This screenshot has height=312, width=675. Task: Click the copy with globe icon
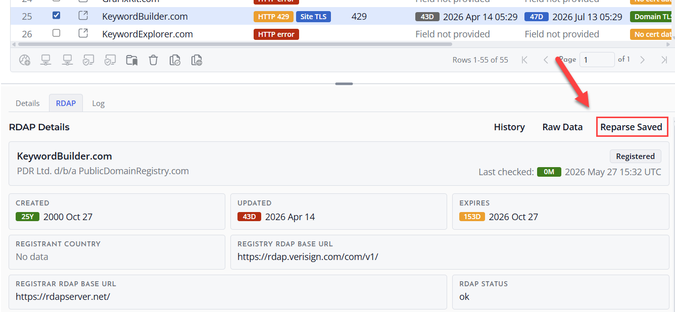pos(197,60)
